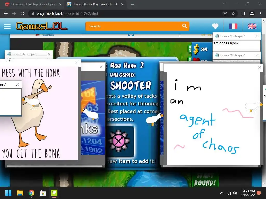
Task: Open the tab search dropdown
Action: (x=224, y=4)
